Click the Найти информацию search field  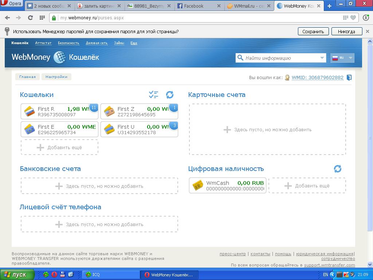coord(281,58)
